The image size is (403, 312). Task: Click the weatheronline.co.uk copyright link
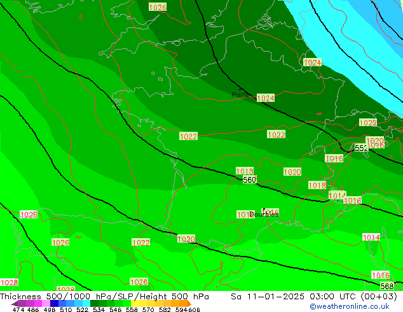(x=349, y=306)
